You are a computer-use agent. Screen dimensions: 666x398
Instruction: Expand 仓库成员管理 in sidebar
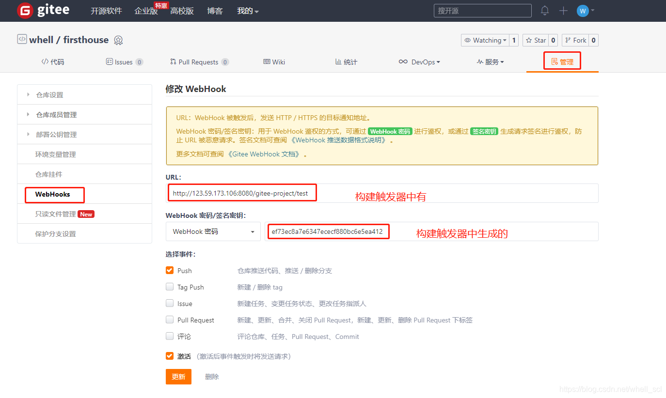[x=84, y=115]
